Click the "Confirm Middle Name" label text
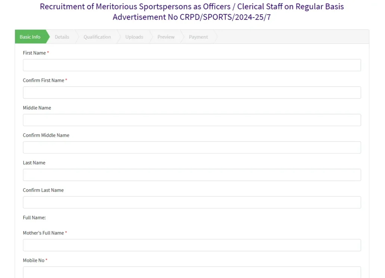The image size is (385, 278). [x=46, y=135]
